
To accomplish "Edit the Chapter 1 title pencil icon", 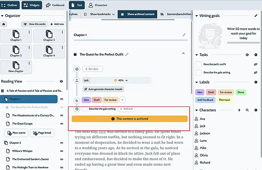I will (x=184, y=35).
